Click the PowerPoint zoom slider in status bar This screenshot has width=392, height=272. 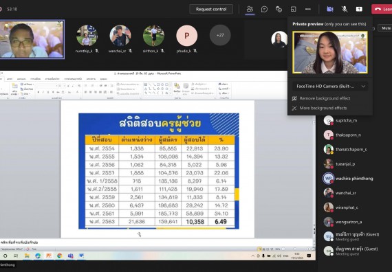tap(295, 249)
